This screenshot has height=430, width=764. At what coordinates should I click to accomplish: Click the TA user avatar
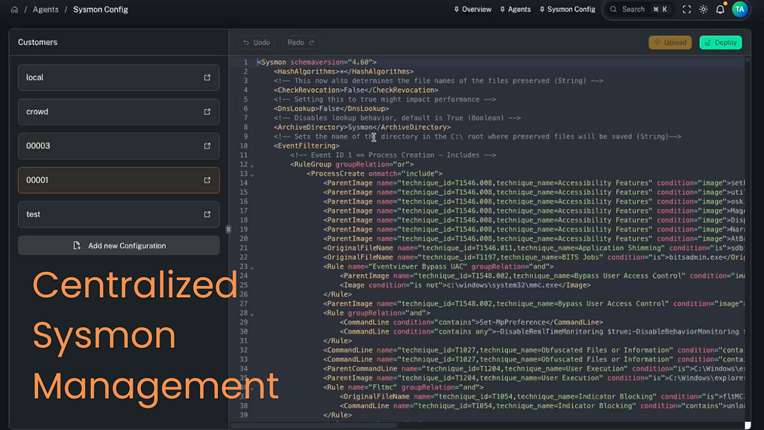click(739, 10)
